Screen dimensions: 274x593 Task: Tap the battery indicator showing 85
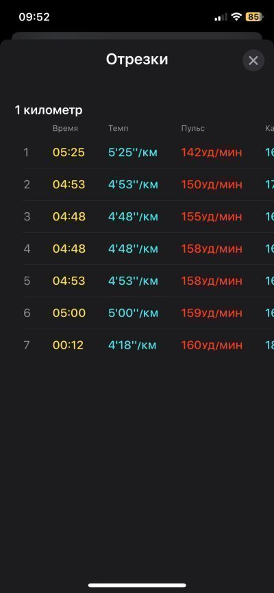pos(255,17)
